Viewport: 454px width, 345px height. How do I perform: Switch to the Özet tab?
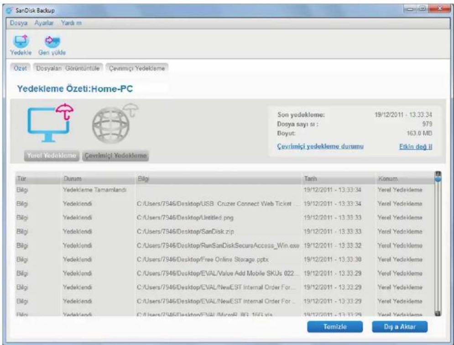tap(20, 68)
